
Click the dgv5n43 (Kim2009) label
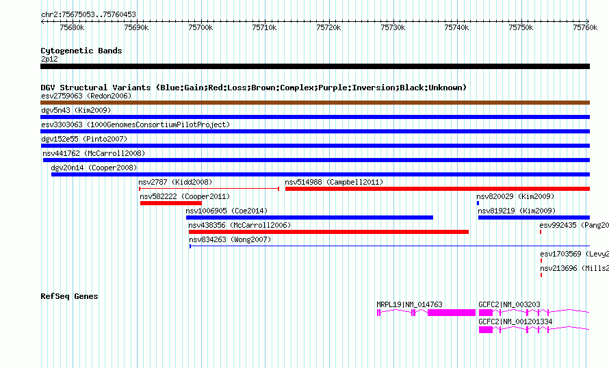[76, 110]
